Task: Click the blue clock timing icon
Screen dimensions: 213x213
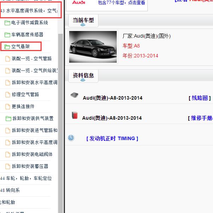Action: tap(71, 138)
